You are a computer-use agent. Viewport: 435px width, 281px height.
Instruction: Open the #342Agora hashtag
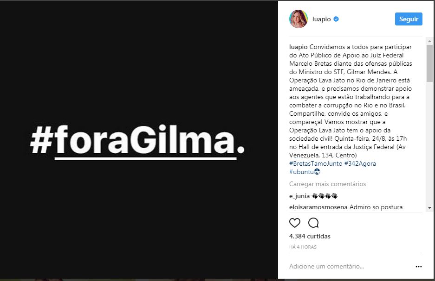360,163
